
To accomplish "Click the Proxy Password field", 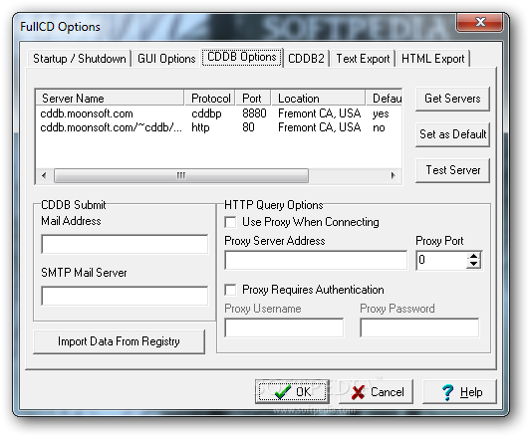I will [x=419, y=328].
